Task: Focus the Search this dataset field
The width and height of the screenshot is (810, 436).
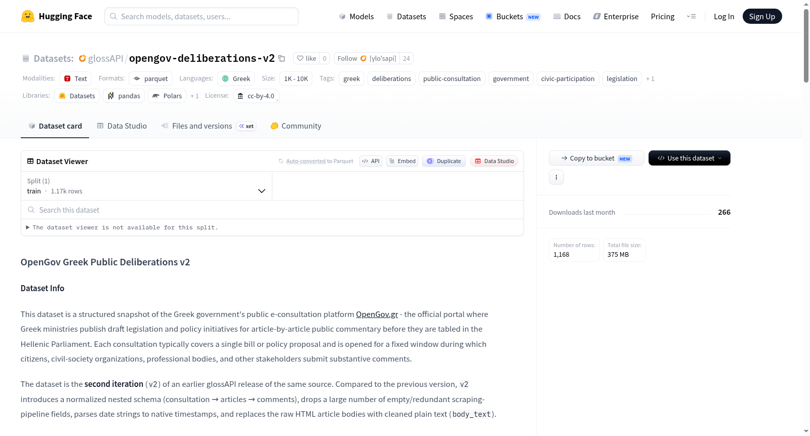Action: [272, 210]
